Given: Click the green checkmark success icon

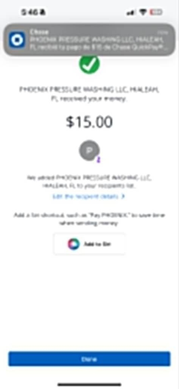Looking at the screenshot, I should pos(89,64).
